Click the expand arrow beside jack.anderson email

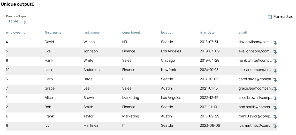pos(275,70)
